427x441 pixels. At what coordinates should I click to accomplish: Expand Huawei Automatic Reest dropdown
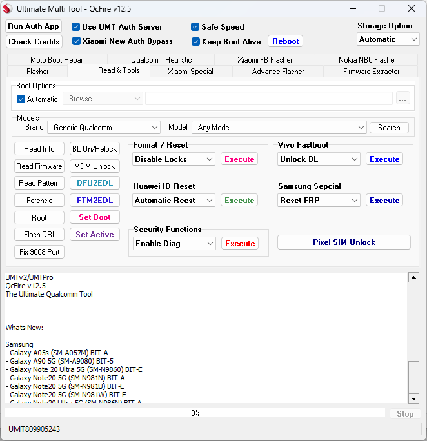point(174,201)
